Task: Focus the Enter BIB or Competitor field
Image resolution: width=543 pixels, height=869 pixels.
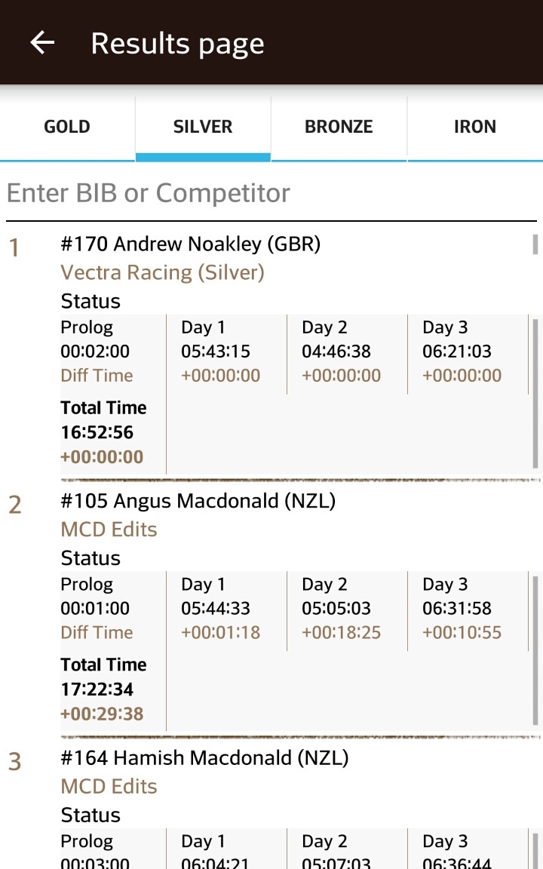Action: pos(271,193)
